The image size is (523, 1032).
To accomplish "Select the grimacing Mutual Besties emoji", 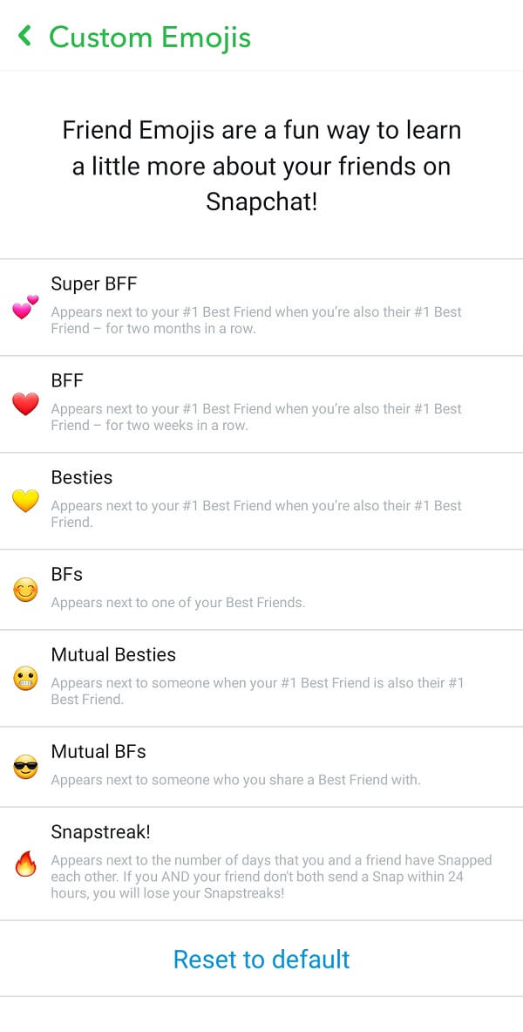I will tap(25, 679).
